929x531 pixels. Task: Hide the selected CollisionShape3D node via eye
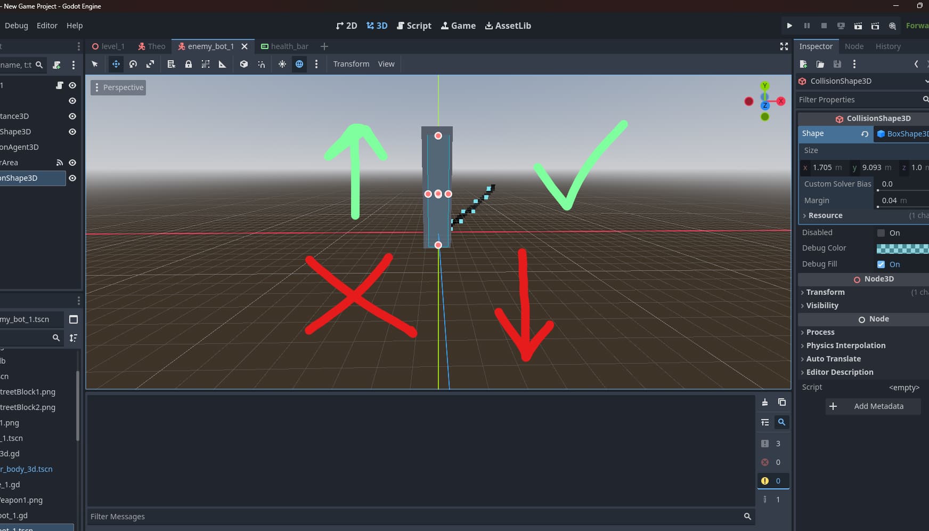point(72,178)
